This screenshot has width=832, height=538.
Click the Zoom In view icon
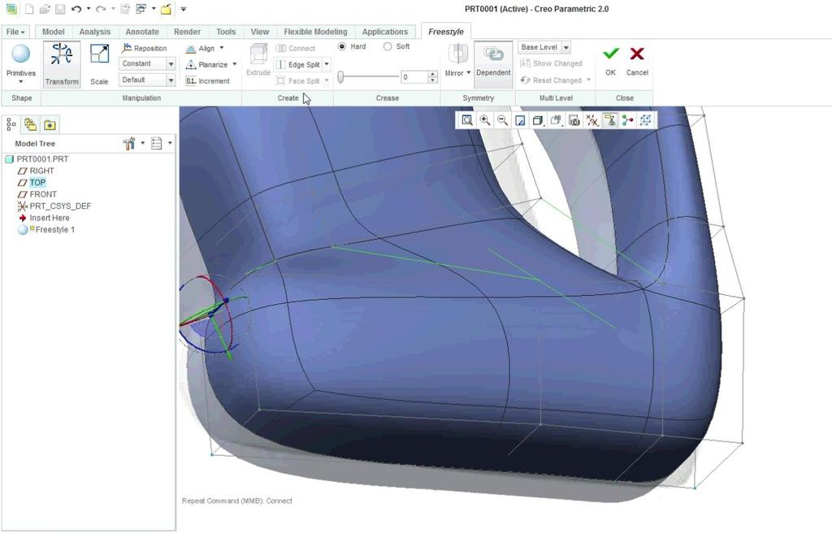click(x=485, y=120)
